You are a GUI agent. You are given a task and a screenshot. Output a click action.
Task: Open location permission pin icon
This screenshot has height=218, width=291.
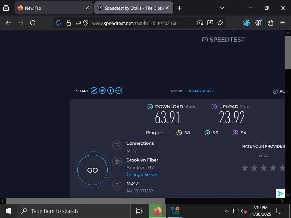pos(86,23)
